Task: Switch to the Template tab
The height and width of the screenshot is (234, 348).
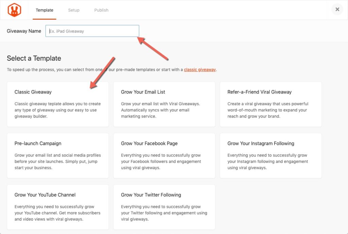Action: (x=45, y=10)
